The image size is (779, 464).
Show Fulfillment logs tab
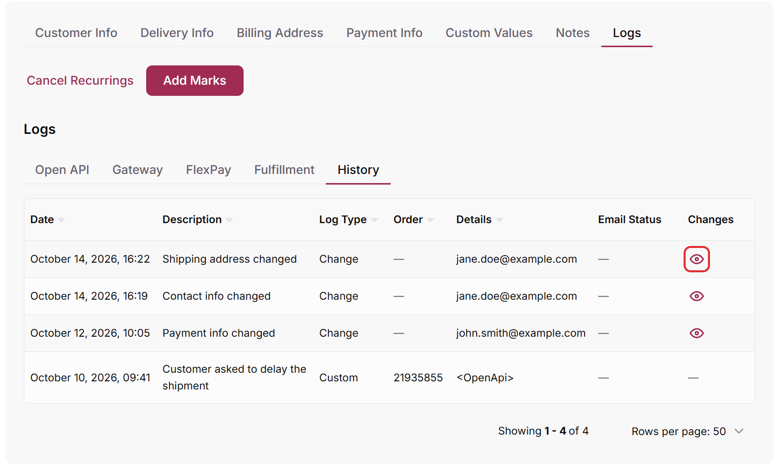click(x=284, y=170)
